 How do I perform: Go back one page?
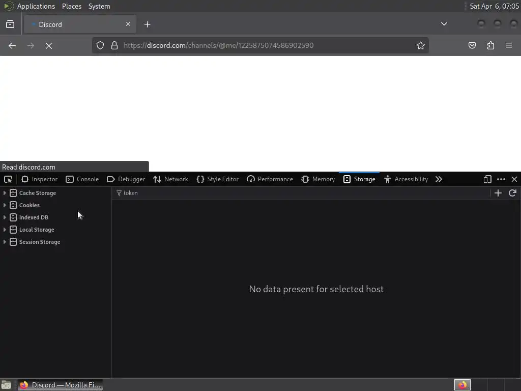(12, 45)
